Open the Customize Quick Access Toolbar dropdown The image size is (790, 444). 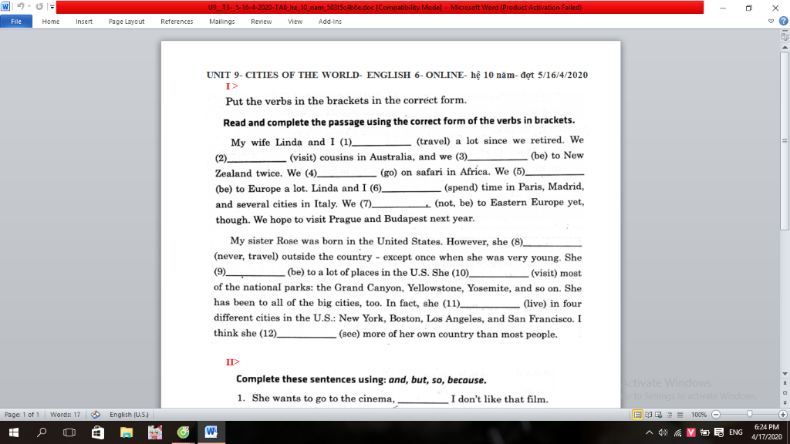coord(52,7)
